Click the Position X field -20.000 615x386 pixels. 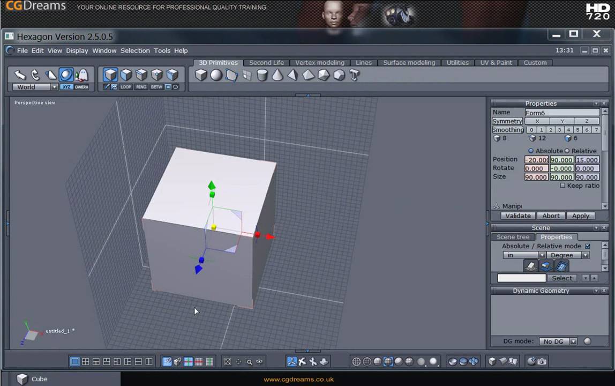click(537, 160)
